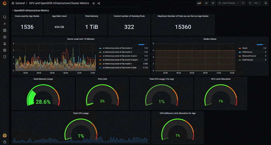The width and height of the screenshot is (271, 145).
Task: Toggle the master-0 series in legend
Action: point(117,52)
